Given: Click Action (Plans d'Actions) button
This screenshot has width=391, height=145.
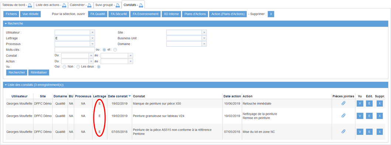Looking at the screenshot, I should point(228,14).
